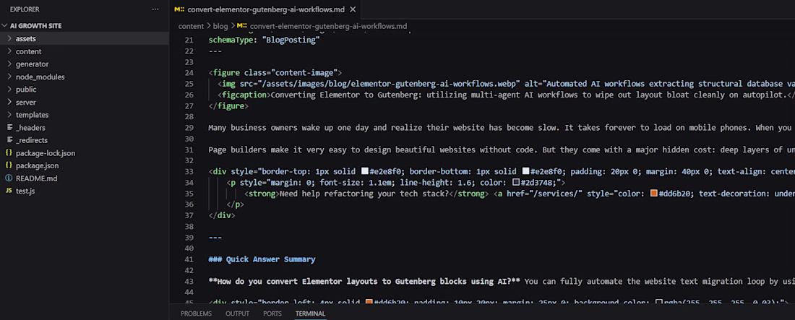795x320 pixels.
Task: Click the _redirects file lines icon
Action: coord(9,140)
